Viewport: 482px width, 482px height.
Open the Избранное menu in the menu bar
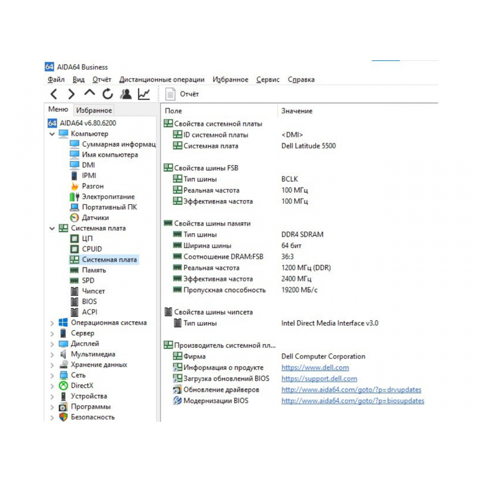[230, 80]
